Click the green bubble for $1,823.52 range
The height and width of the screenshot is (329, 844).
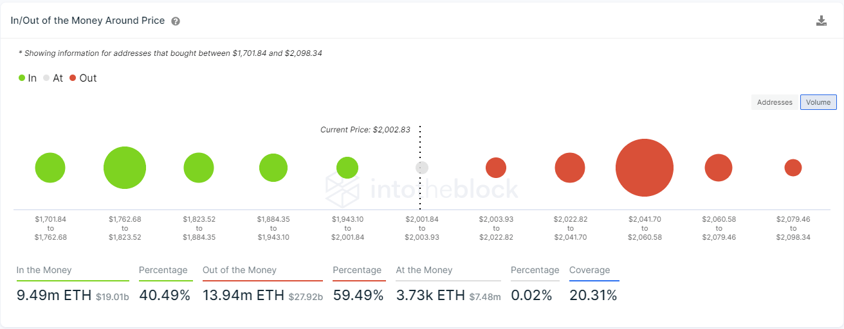(x=199, y=168)
